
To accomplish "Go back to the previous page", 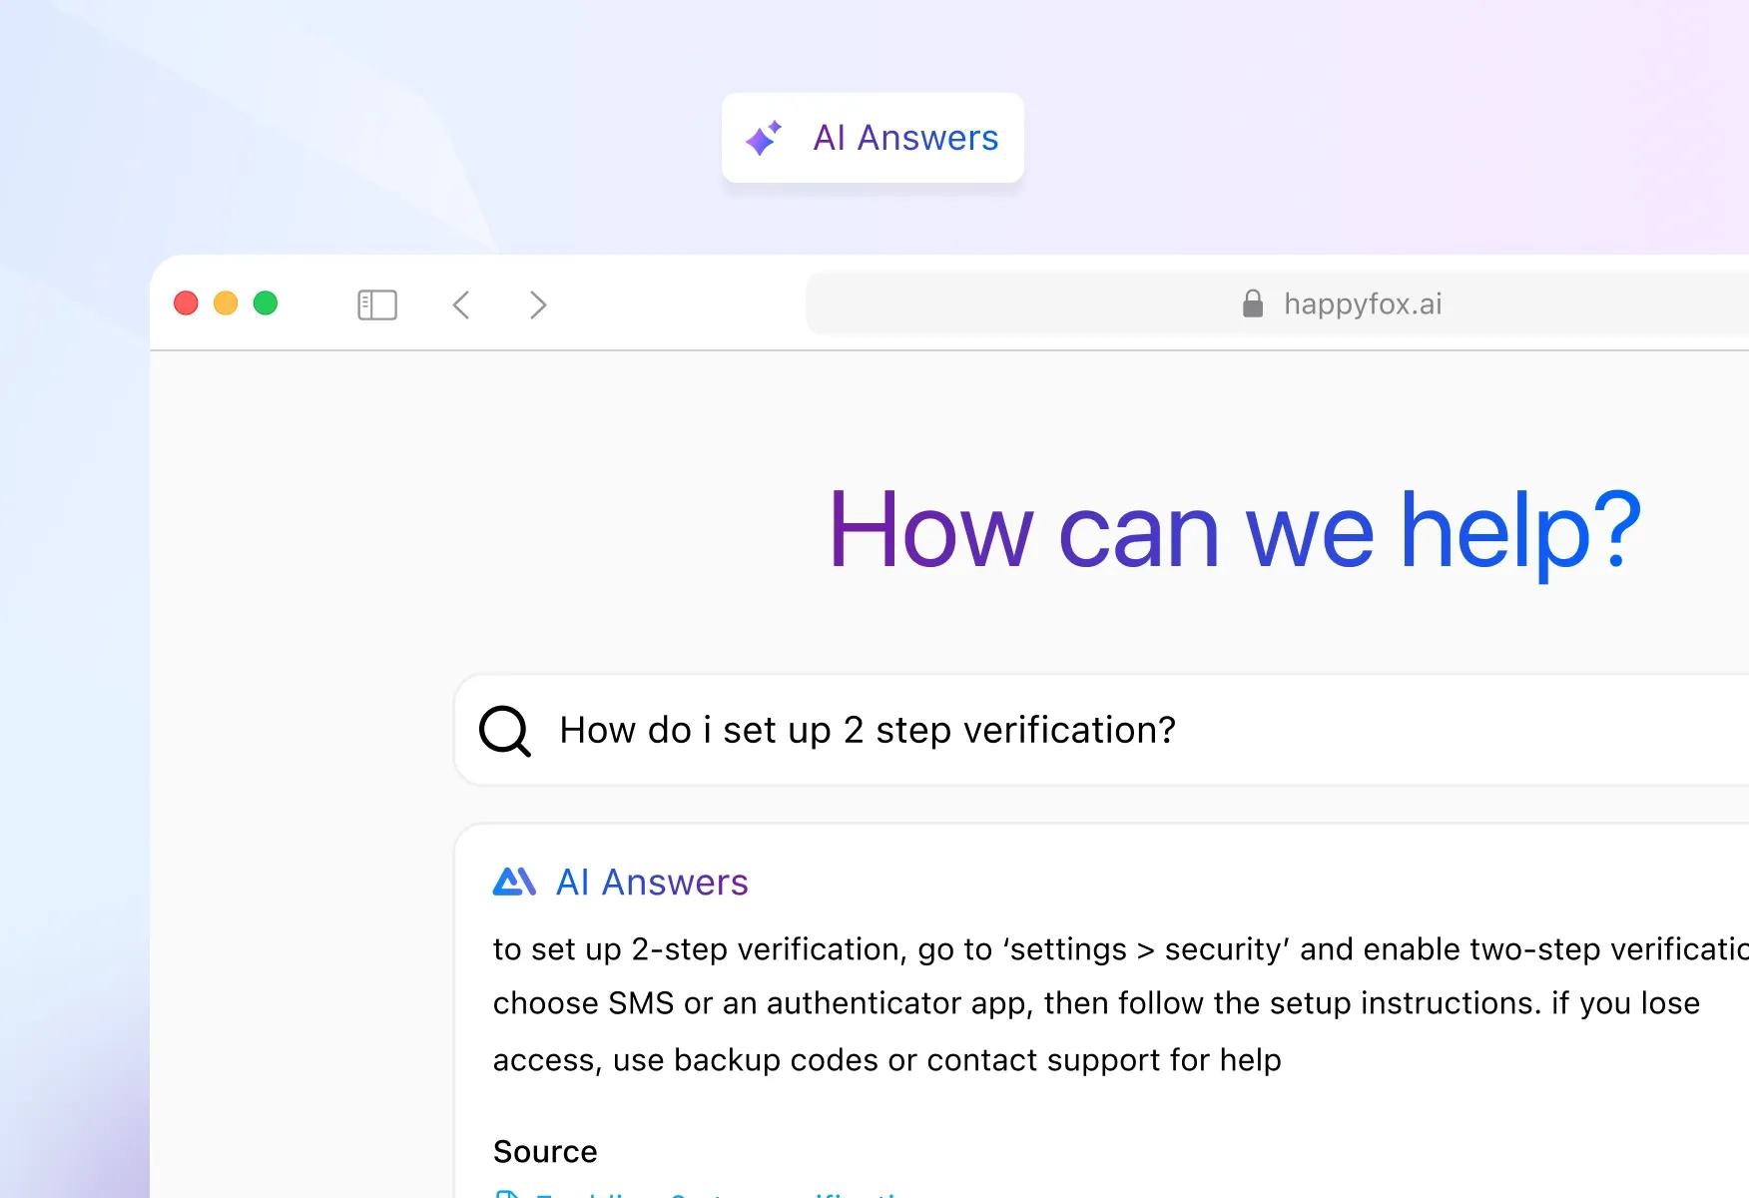I will click(461, 304).
